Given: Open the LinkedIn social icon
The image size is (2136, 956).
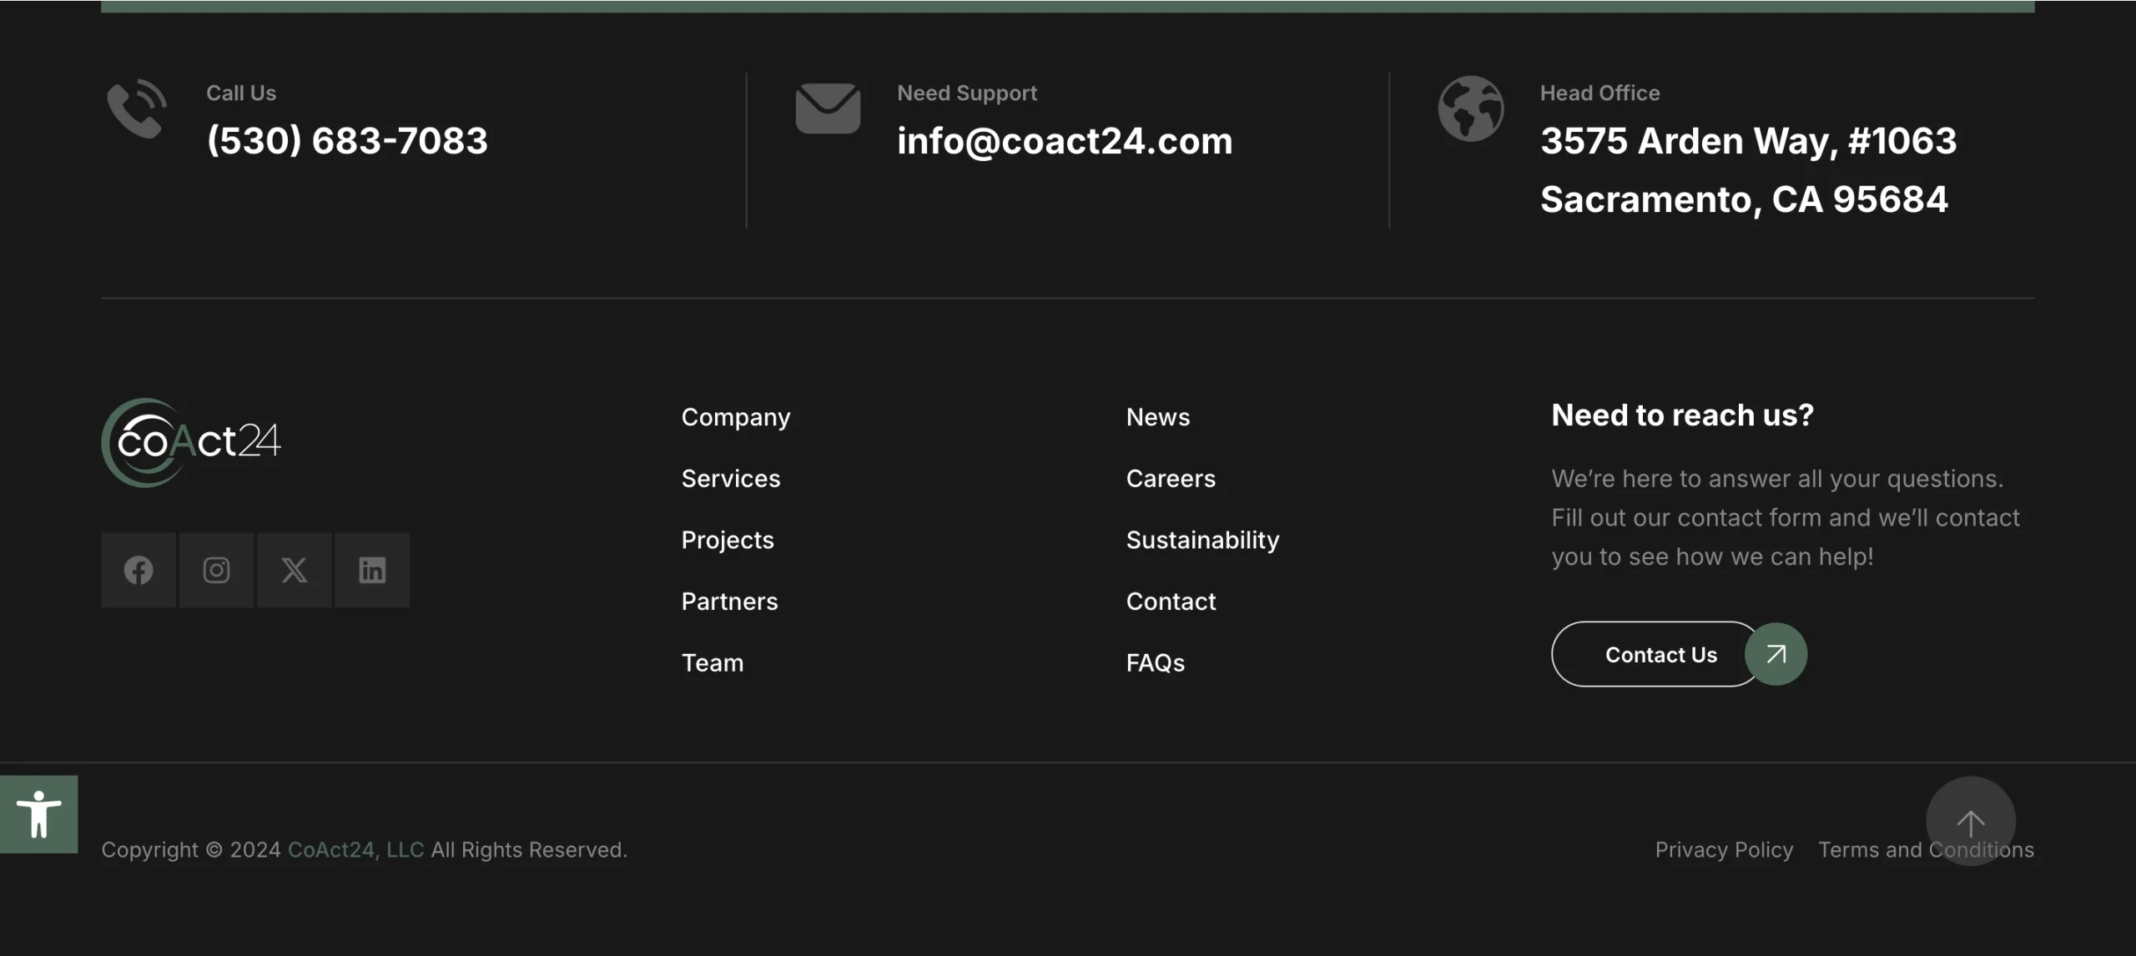Looking at the screenshot, I should point(372,571).
